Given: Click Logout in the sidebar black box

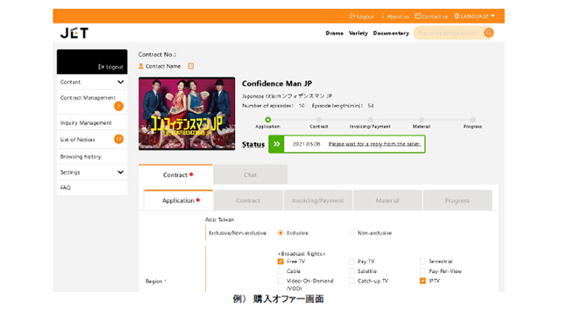Looking at the screenshot, I should pos(111,66).
